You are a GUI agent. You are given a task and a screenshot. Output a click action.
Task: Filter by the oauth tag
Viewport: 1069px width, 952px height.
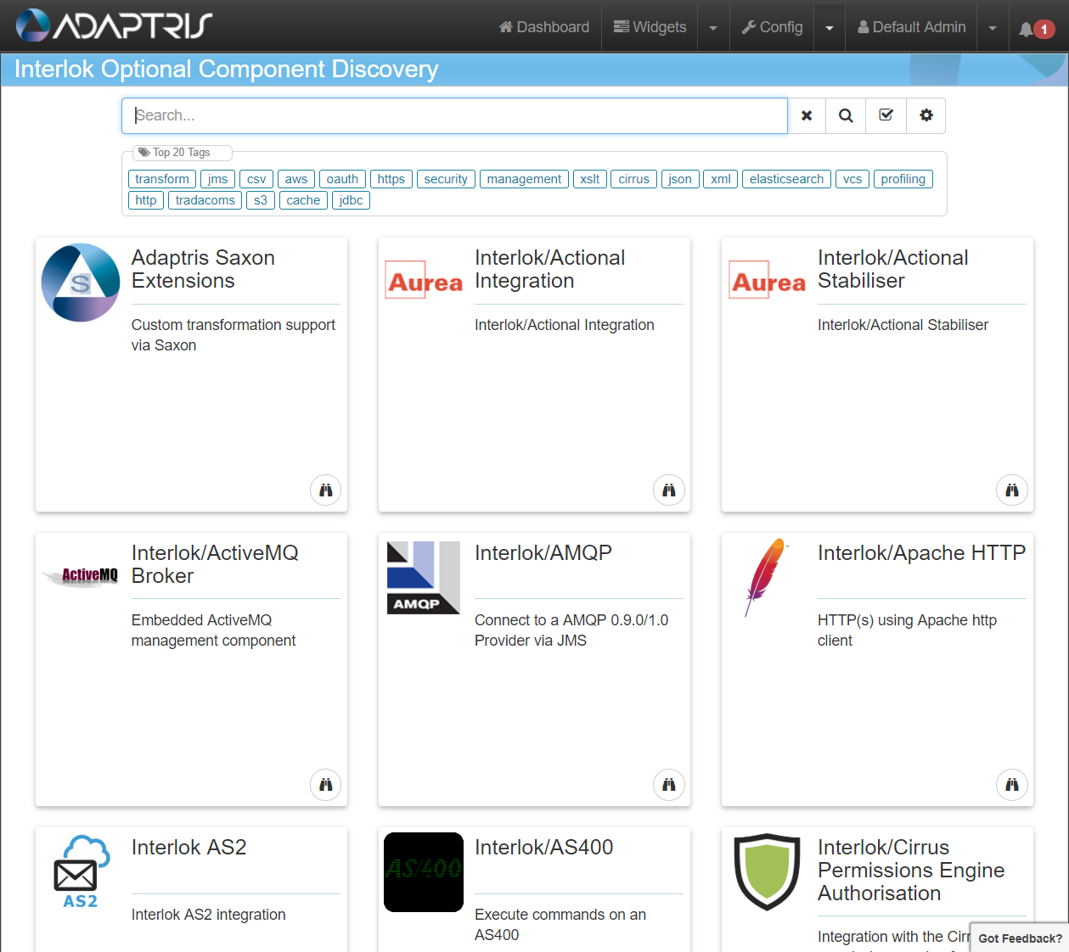click(342, 179)
